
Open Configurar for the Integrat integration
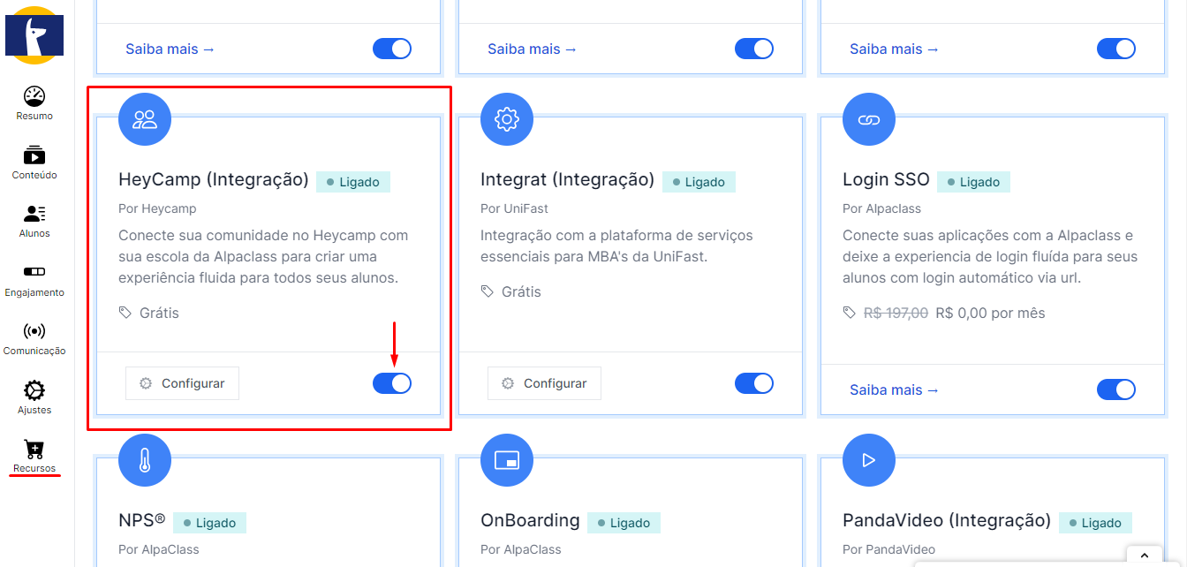(x=544, y=383)
